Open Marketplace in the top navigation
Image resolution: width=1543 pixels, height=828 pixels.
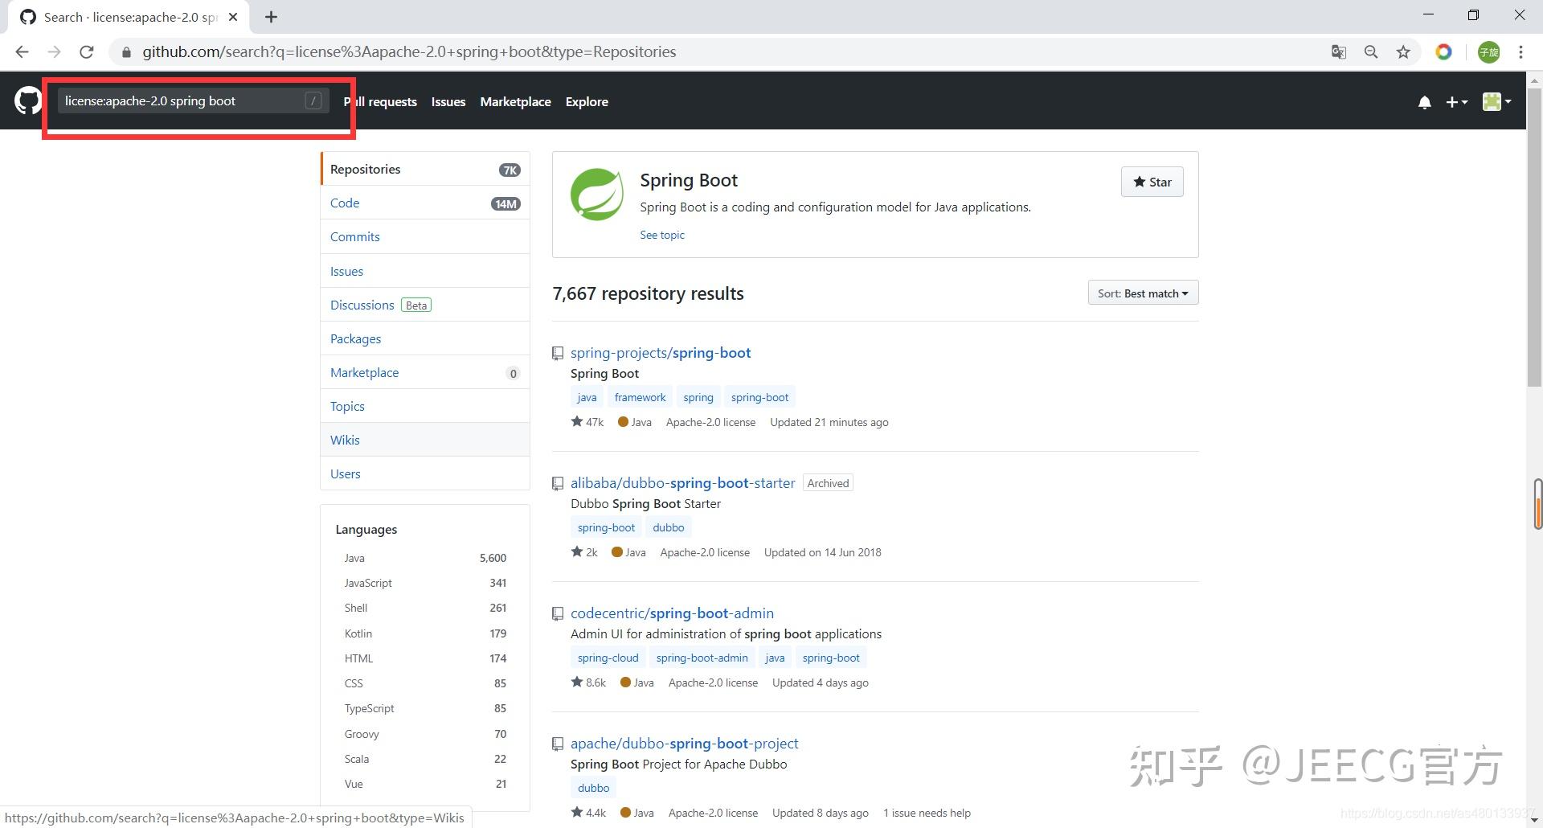click(x=515, y=102)
